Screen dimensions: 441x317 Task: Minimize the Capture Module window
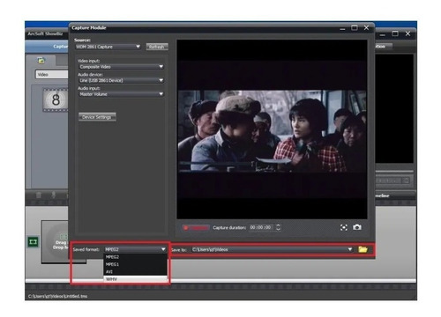(342, 29)
